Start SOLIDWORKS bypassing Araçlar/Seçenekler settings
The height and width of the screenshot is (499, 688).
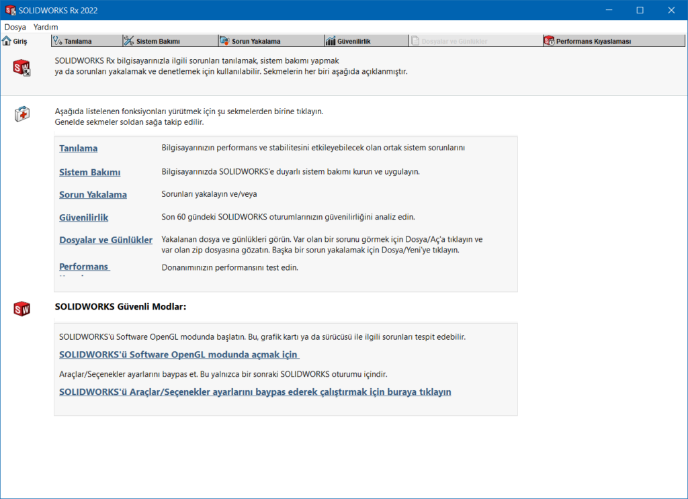(255, 392)
